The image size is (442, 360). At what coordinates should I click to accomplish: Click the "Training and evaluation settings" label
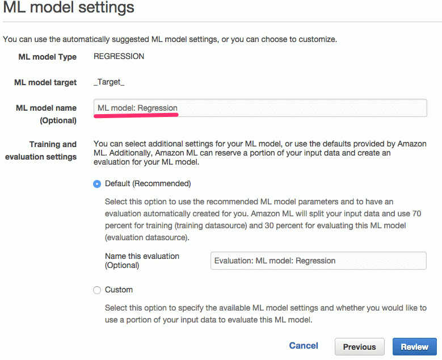click(x=41, y=150)
